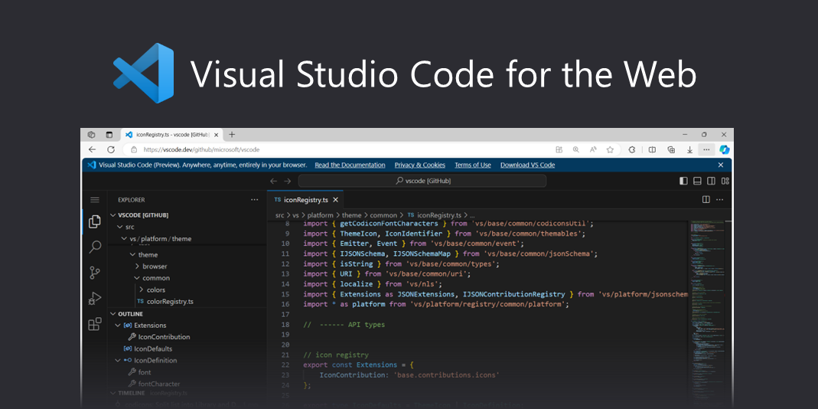Open the hamburger application menu

point(95,200)
